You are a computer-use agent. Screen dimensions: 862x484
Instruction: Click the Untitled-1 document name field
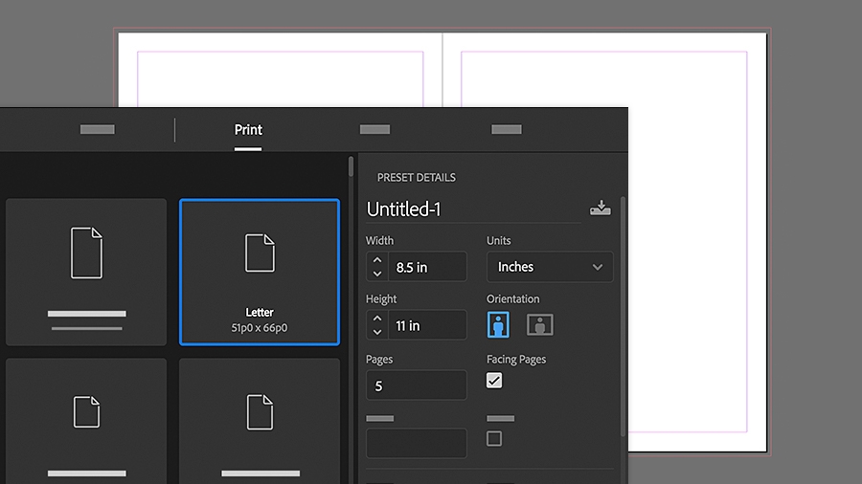coord(473,209)
